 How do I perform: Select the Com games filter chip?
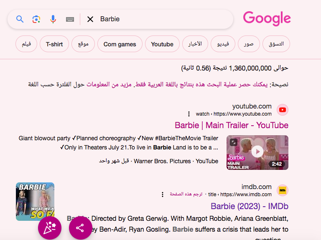tap(120, 44)
